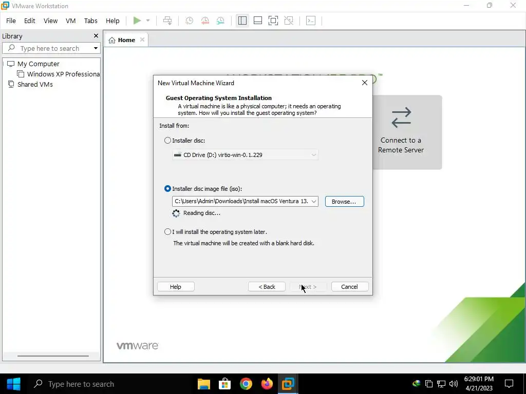This screenshot has height=394, width=526.
Task: Click the green Power On play icon
Action: point(137,21)
